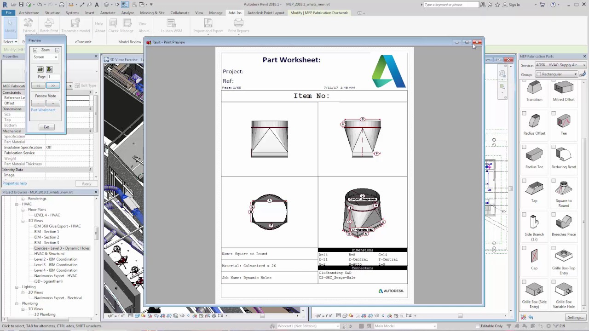Tick the checkbox on the Side Branch part
589x331 pixels.
coord(524,215)
